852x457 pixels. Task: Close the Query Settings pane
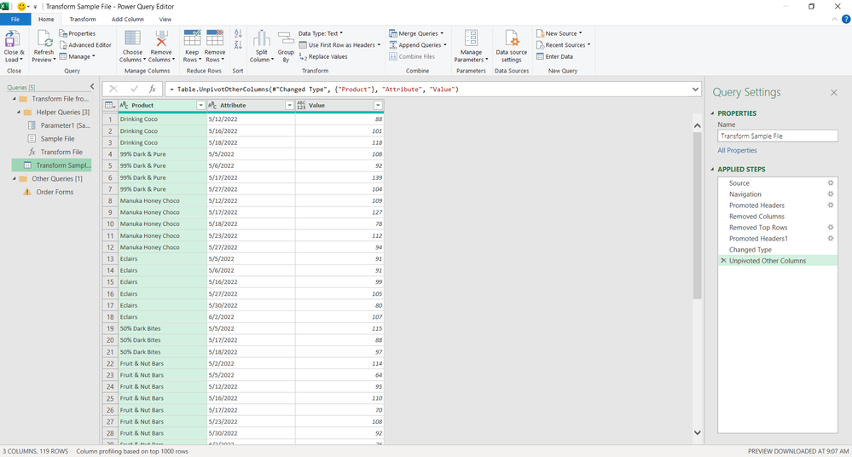pyautogui.click(x=833, y=93)
